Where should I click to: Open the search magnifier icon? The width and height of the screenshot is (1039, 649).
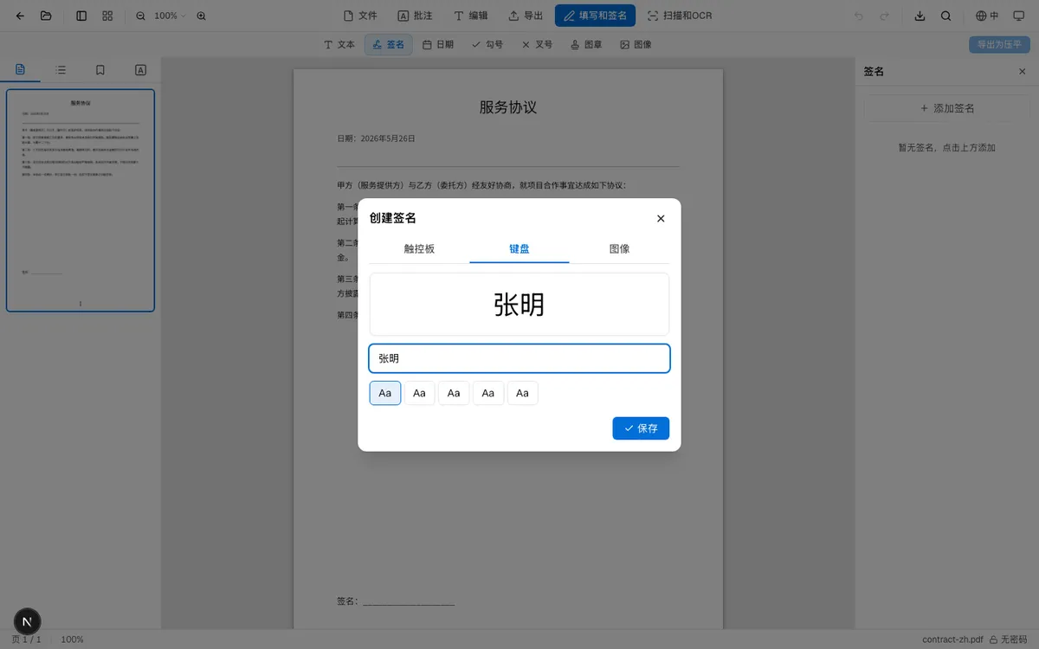tap(945, 16)
